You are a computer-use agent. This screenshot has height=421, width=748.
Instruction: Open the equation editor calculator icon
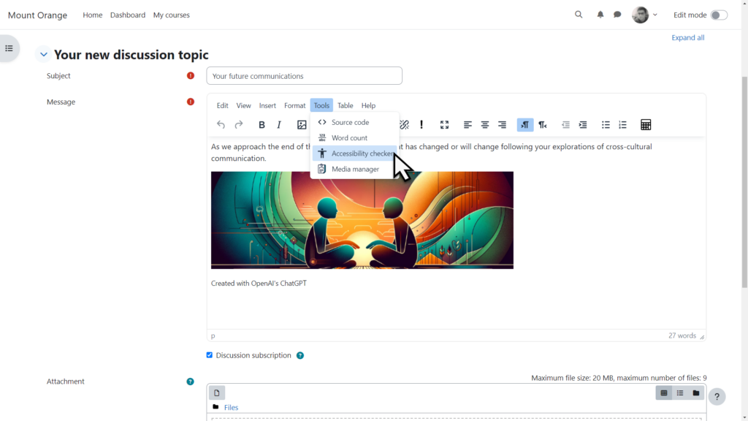(646, 125)
